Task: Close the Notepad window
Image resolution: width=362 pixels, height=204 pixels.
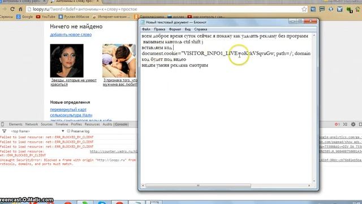Action: coord(311,22)
